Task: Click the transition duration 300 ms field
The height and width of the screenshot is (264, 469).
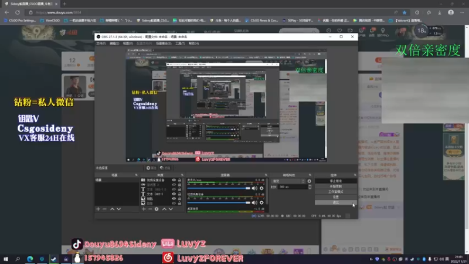Action: [x=293, y=187]
